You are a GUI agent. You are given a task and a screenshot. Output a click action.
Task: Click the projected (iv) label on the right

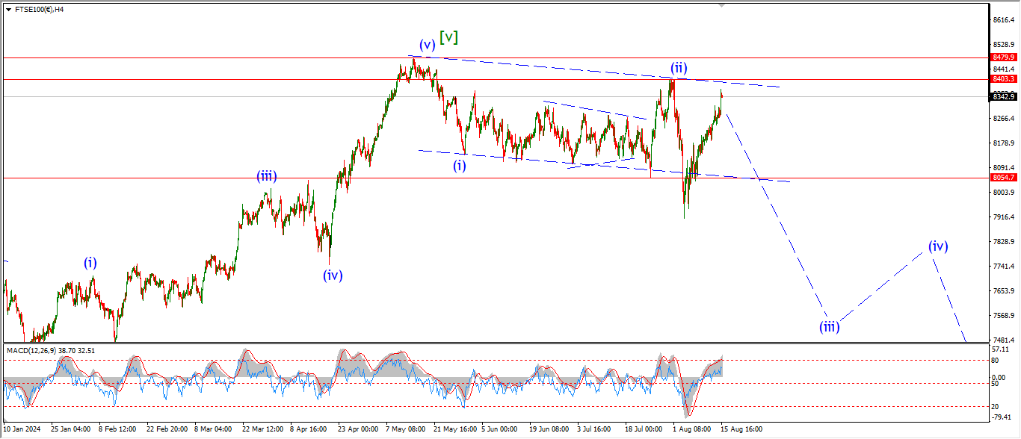[x=938, y=246]
